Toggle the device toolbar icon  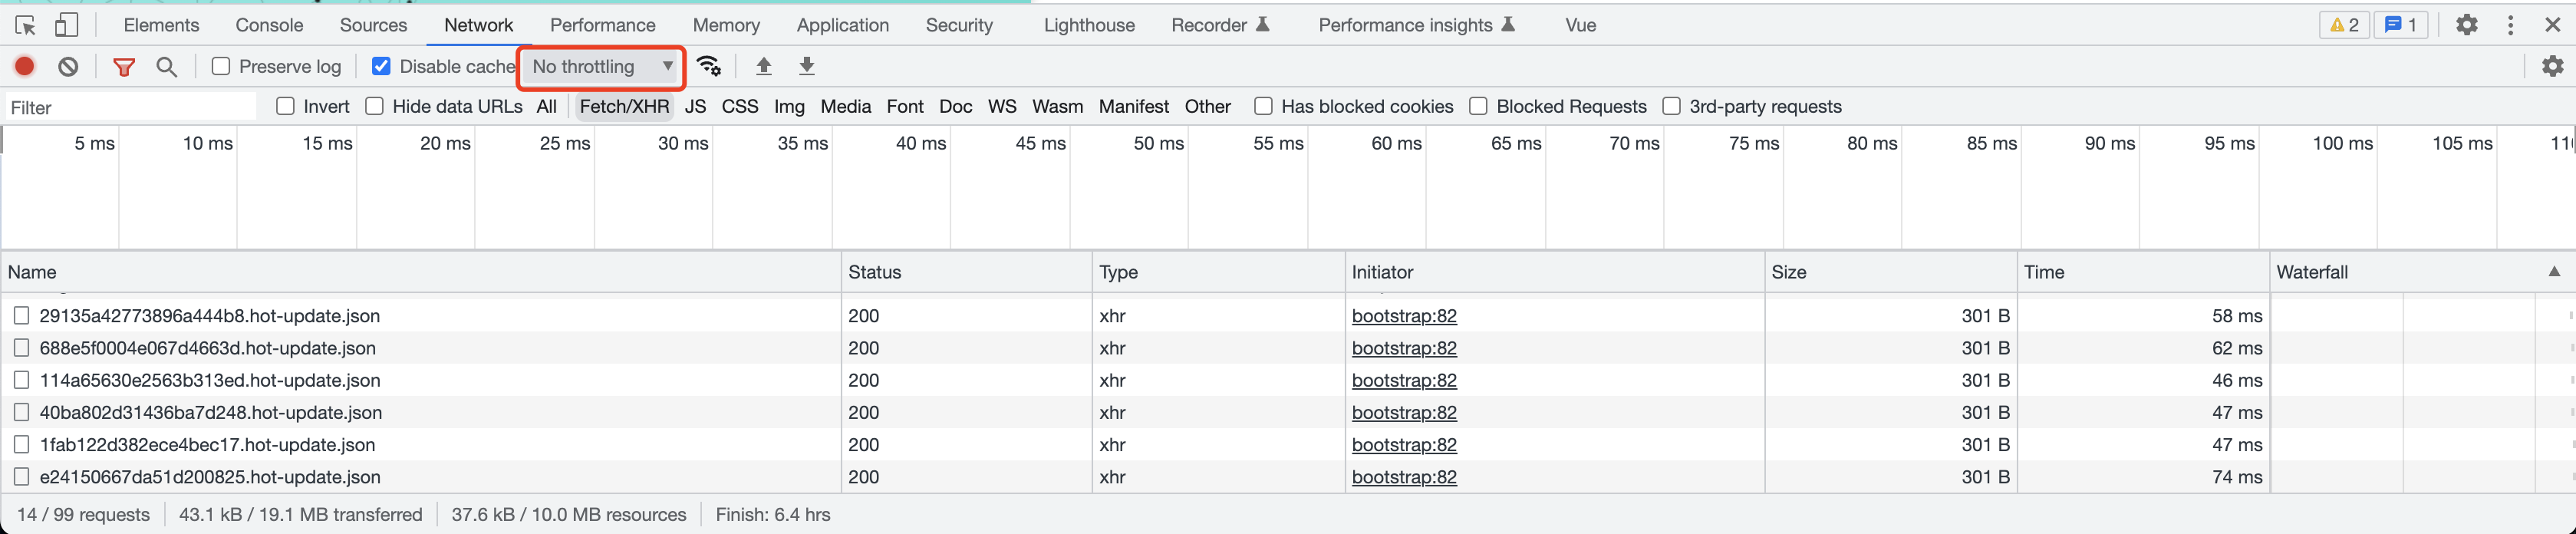pyautogui.click(x=66, y=25)
